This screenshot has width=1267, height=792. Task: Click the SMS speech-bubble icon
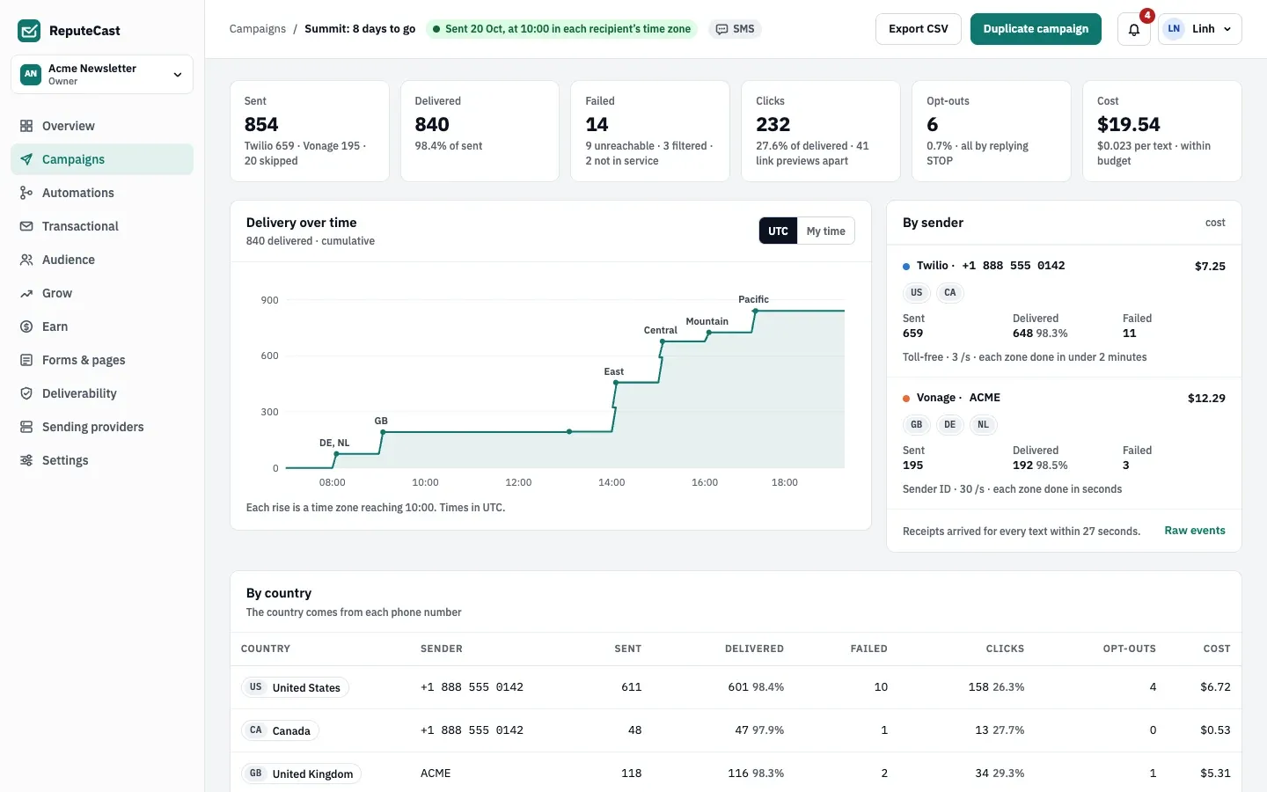coord(721,29)
